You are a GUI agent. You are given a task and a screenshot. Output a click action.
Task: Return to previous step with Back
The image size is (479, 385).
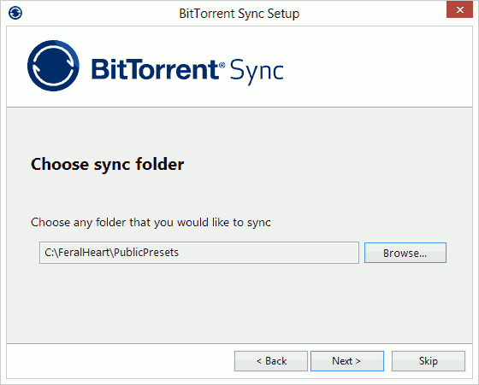pos(271,361)
